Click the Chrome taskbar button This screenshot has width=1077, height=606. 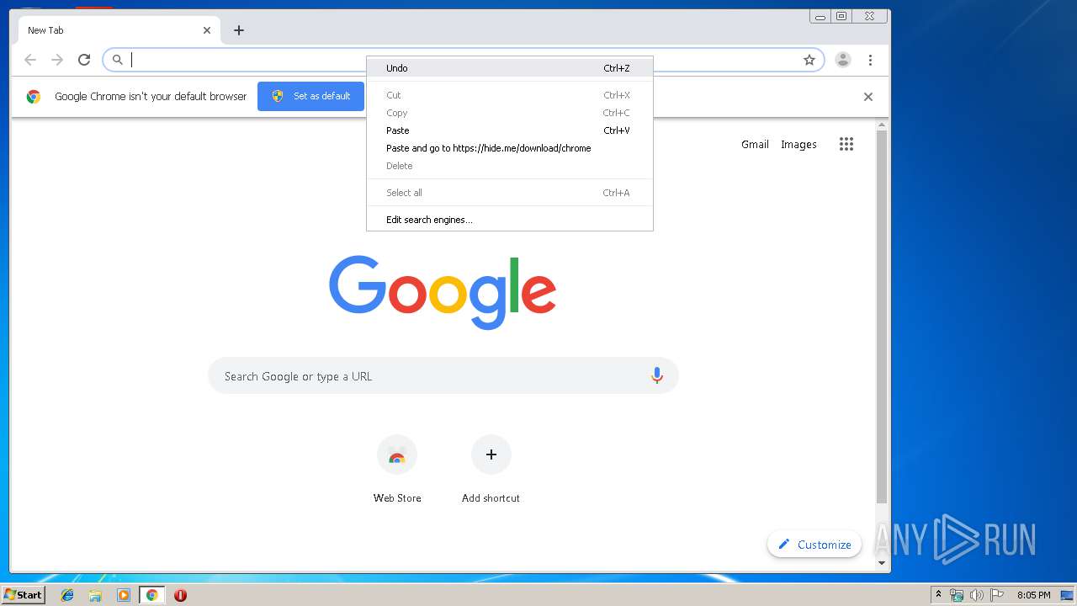[x=151, y=595]
